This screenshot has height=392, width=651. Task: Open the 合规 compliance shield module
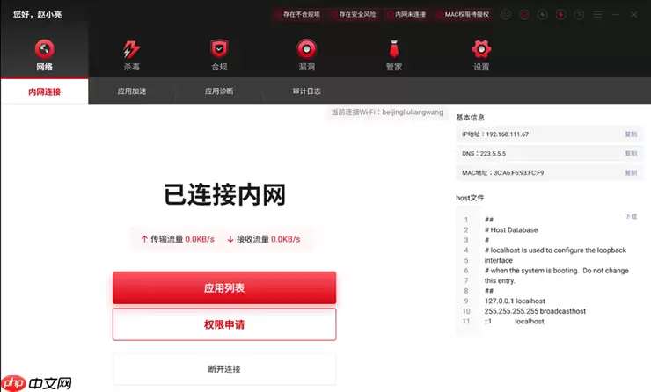(219, 55)
